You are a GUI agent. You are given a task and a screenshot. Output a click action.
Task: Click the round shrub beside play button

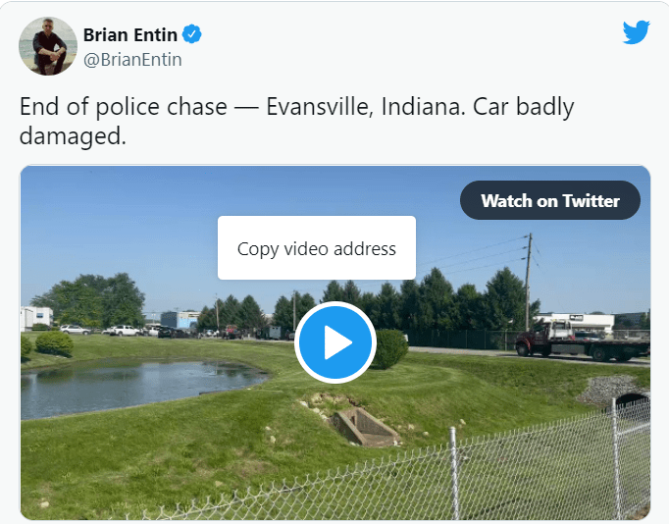[390, 349]
